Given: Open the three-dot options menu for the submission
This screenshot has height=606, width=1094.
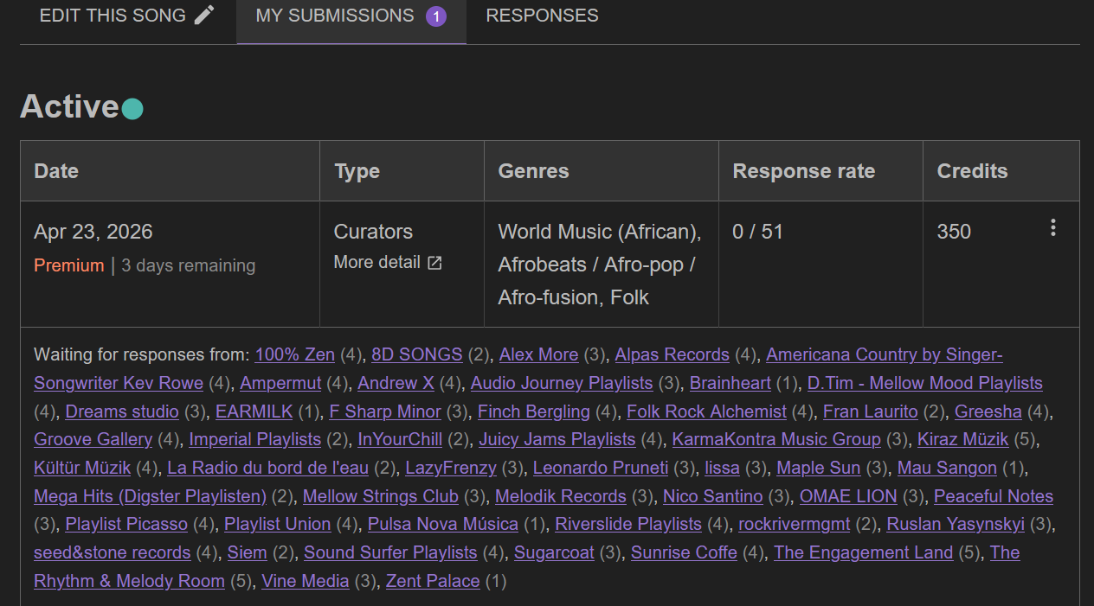Looking at the screenshot, I should tap(1052, 227).
